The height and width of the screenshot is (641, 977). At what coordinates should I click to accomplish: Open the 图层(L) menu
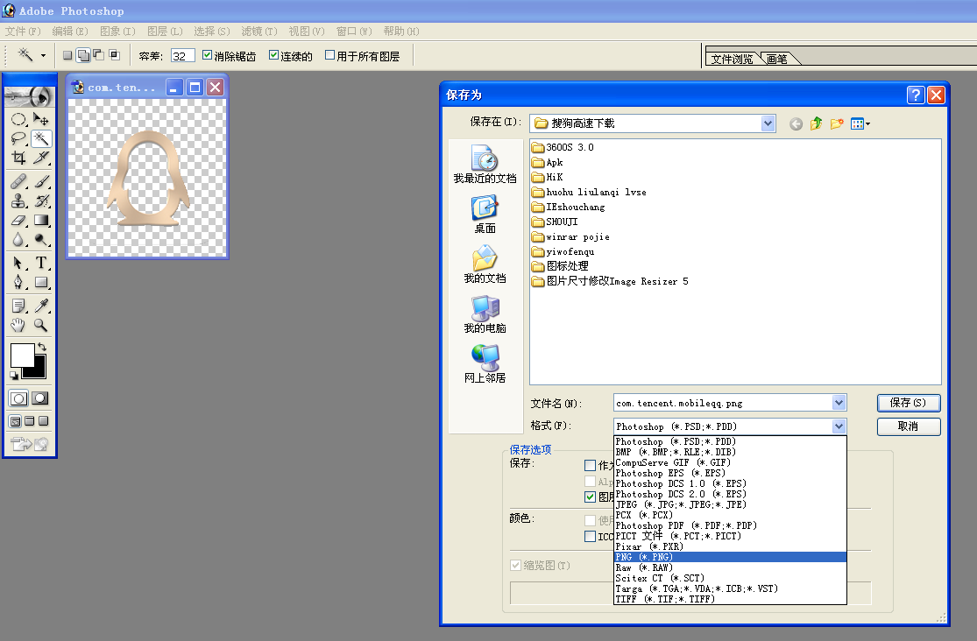(165, 32)
